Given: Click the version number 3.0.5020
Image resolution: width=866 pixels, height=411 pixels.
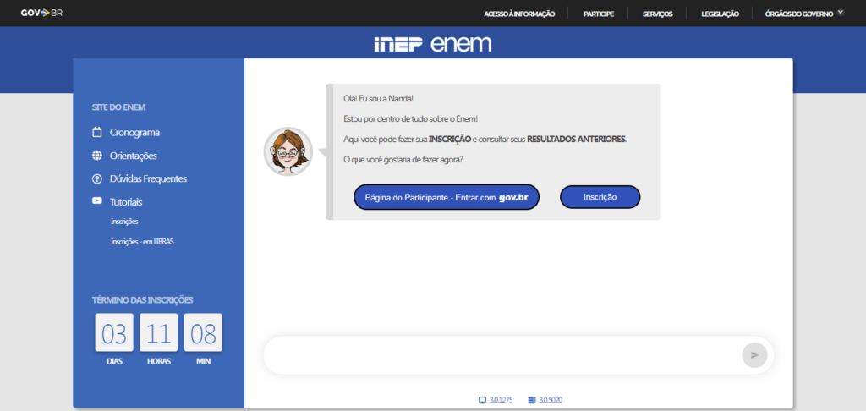Looking at the screenshot, I should [x=551, y=400].
